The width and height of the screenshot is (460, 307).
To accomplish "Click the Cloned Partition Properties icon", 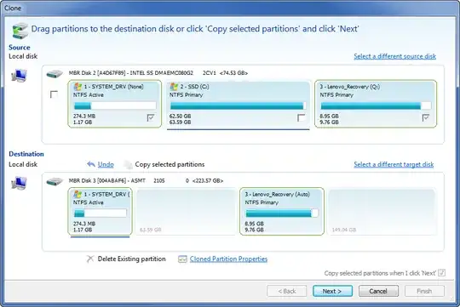I will [x=182, y=259].
